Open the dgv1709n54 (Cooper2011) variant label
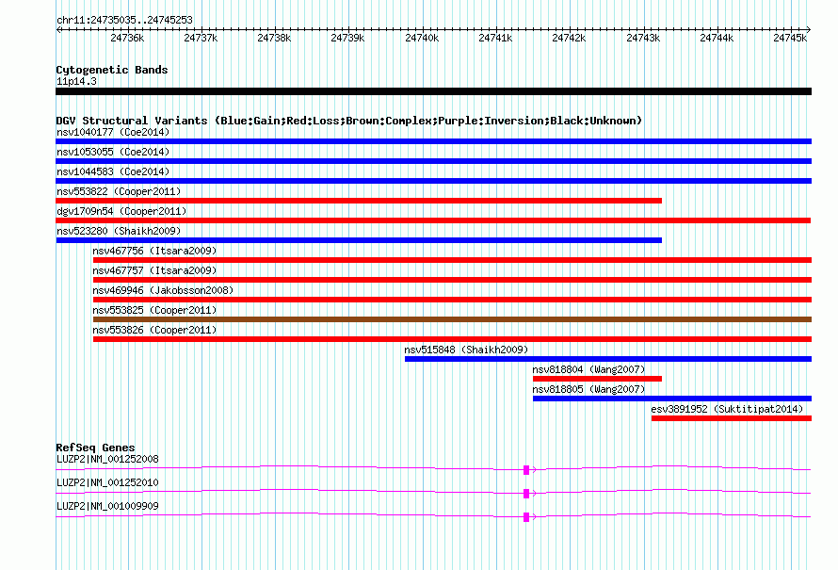The width and height of the screenshot is (838, 570). (121, 211)
